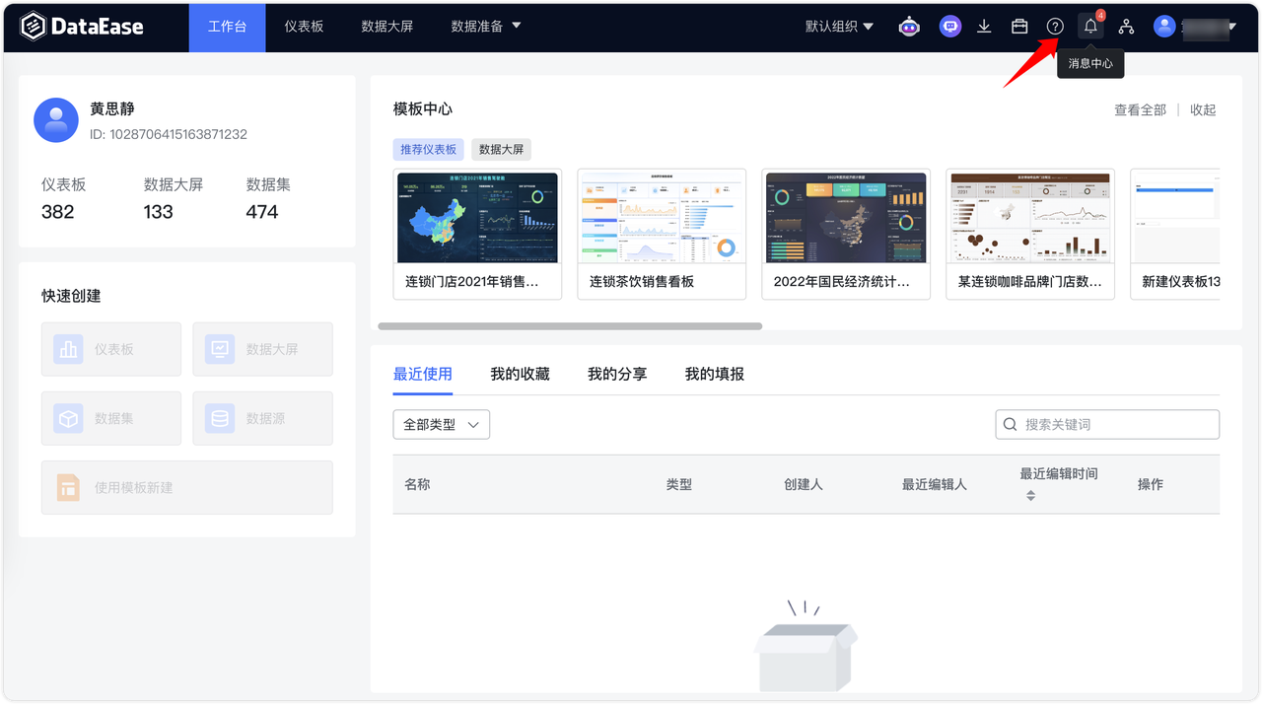Click the DataEase logo
Screen dimensions: 1262x704
pyautogui.click(x=84, y=26)
